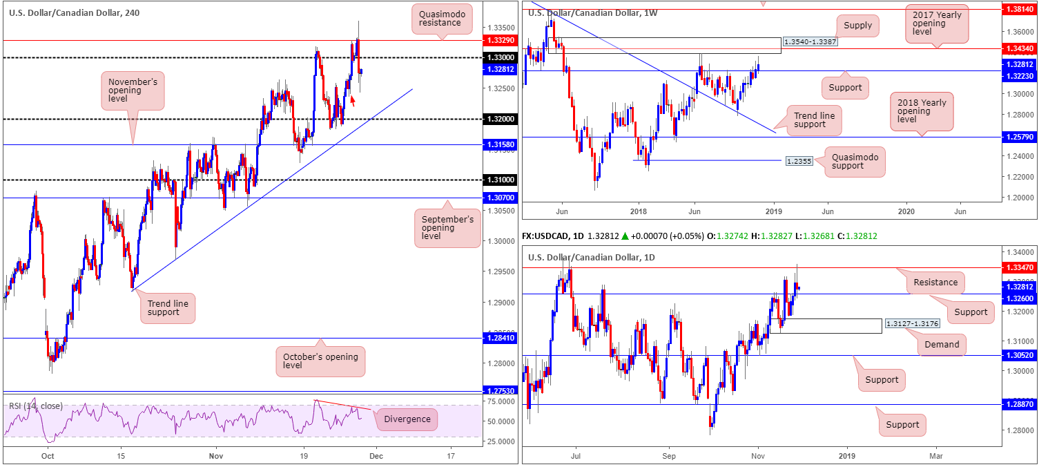Click the 1.28410 price level label
Screen dimensions: 1039x467
(500, 338)
